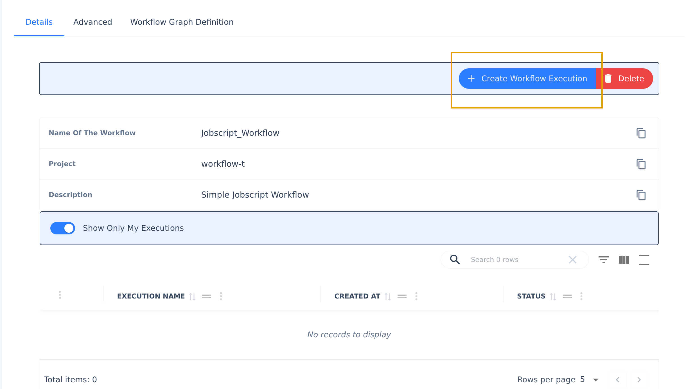This screenshot has width=695, height=389.
Task: Click the Execution Name column header
Action: [151, 296]
